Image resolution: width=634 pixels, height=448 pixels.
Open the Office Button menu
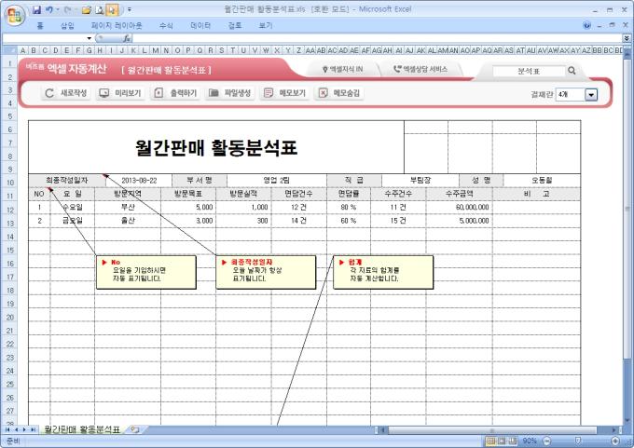click(x=15, y=15)
